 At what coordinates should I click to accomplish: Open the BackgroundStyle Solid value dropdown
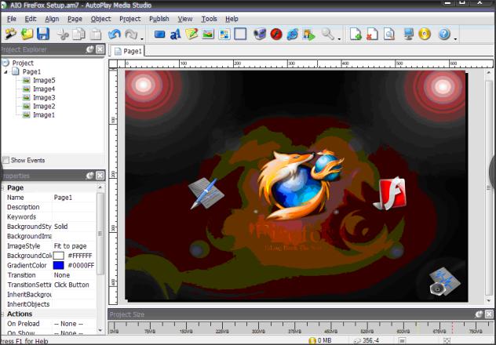click(x=74, y=227)
